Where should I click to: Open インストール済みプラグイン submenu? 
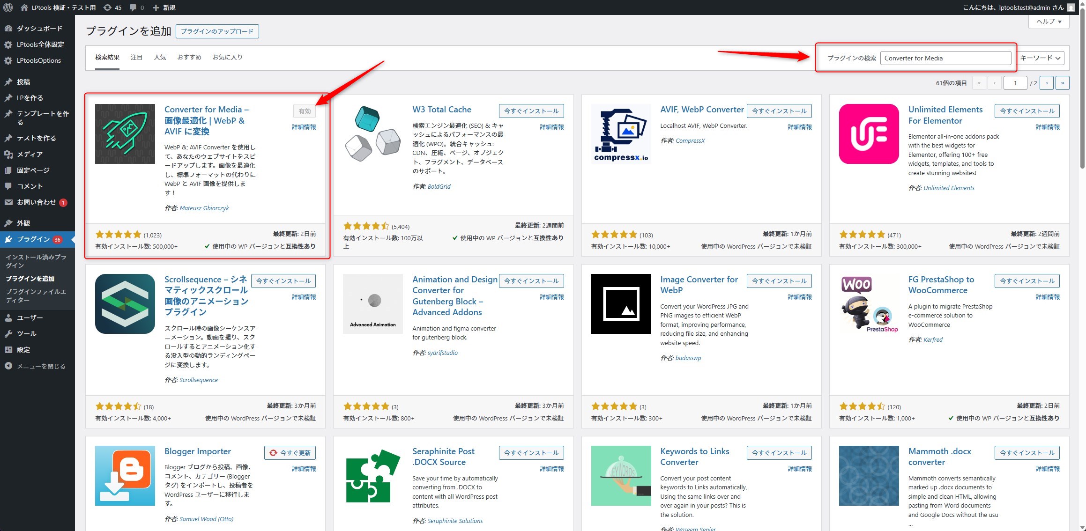[x=37, y=261]
